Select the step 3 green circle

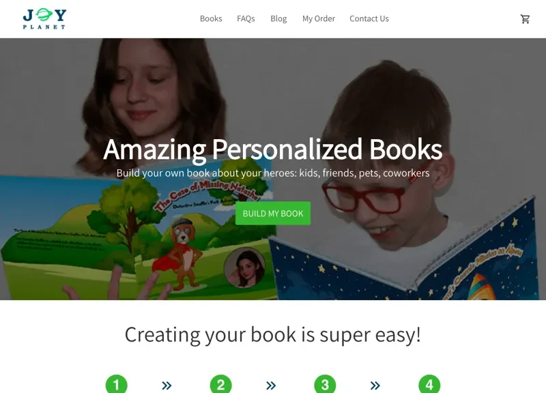point(325,384)
